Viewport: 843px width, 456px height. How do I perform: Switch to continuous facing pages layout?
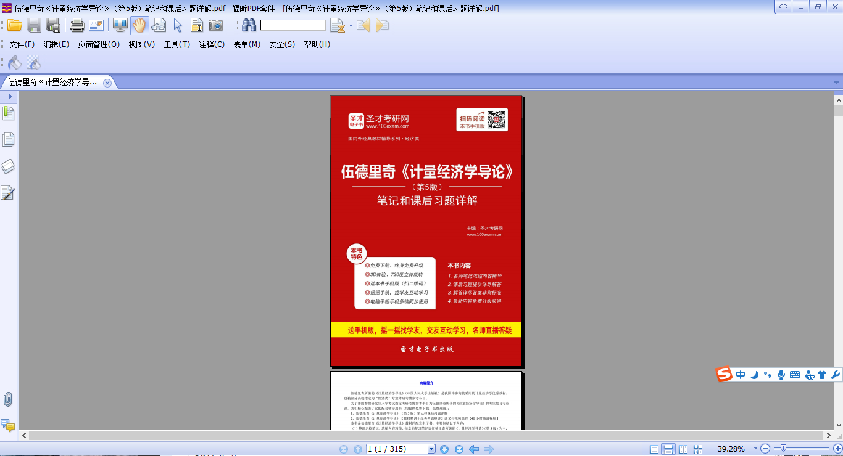[697, 449]
